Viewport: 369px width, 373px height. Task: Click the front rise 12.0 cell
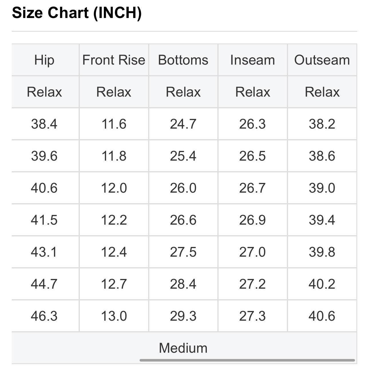[x=114, y=188]
